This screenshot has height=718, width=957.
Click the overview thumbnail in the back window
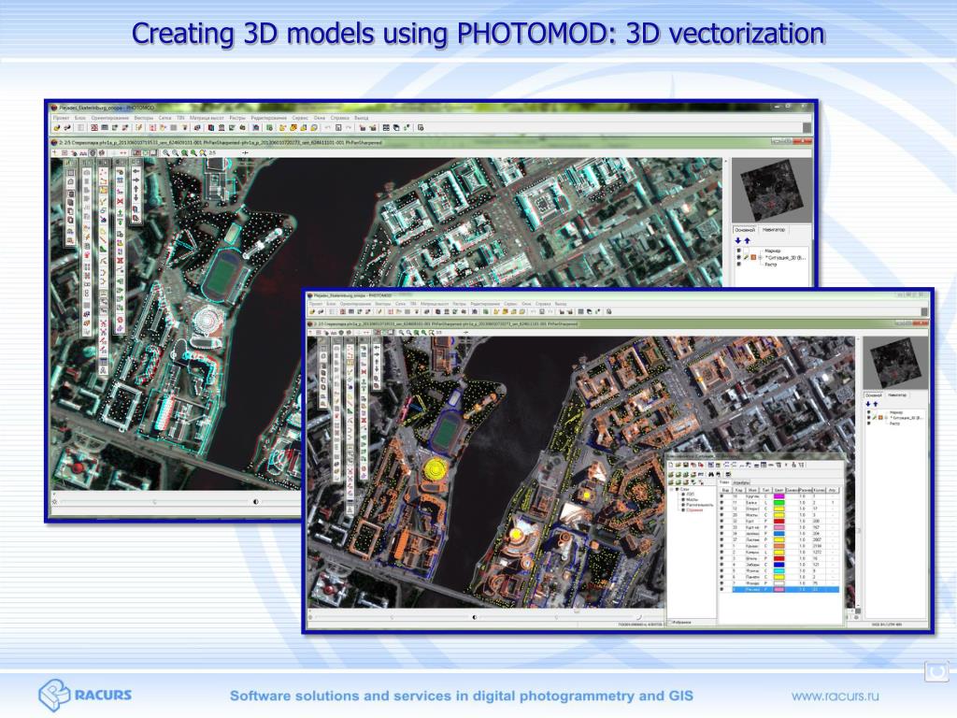pyautogui.click(x=772, y=191)
